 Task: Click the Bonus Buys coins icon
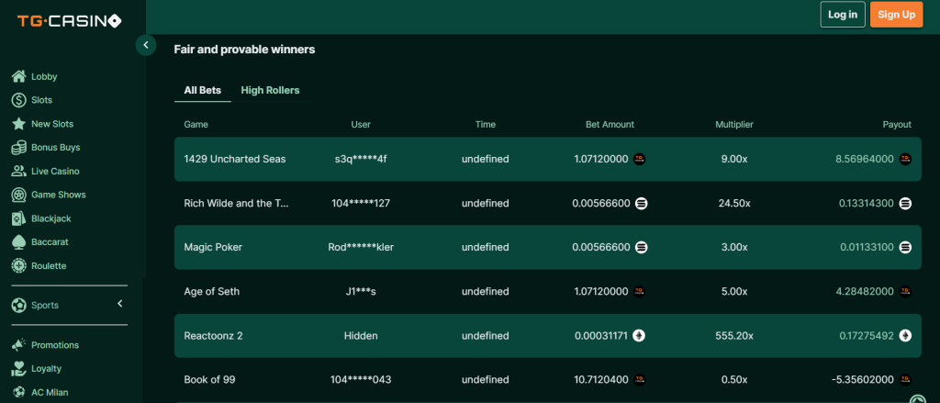pyautogui.click(x=18, y=147)
